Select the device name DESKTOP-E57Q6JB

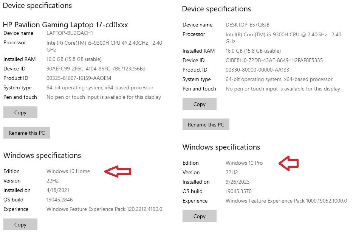click(x=248, y=25)
